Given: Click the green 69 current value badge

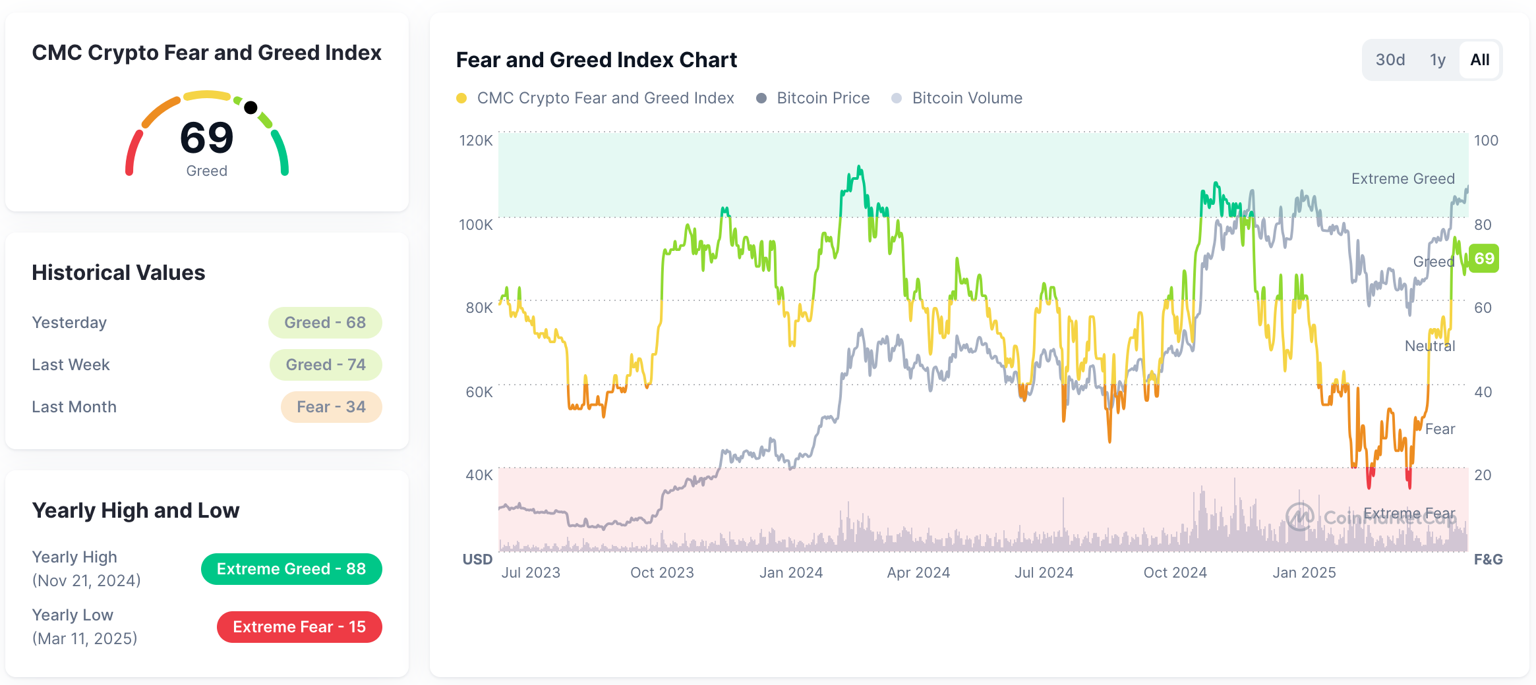Looking at the screenshot, I should [1483, 258].
